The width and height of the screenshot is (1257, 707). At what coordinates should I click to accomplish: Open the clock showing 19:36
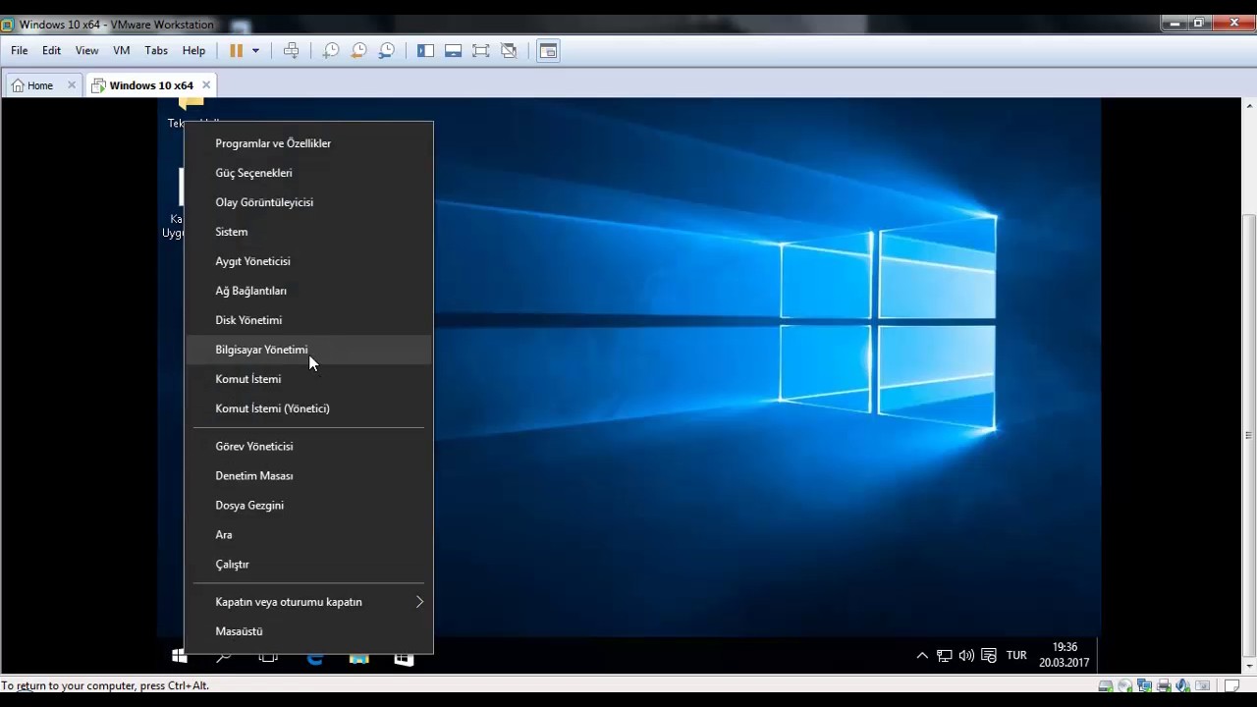[x=1065, y=655]
